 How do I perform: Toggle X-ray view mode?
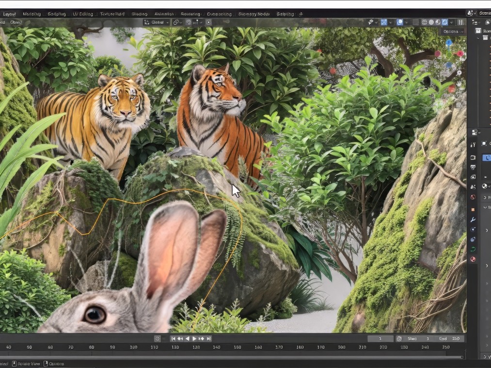coord(415,22)
